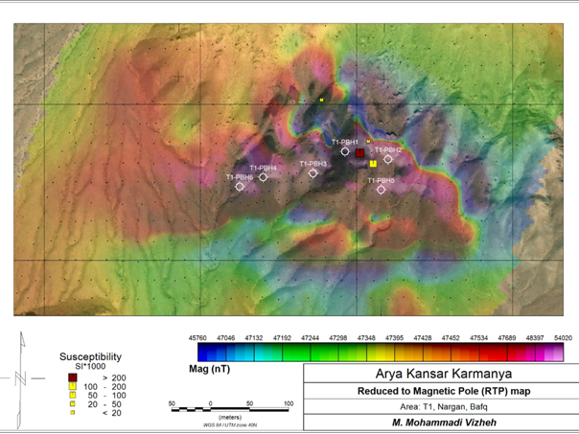Click the T1-PBH3 borehole marker
This screenshot has height=434, width=579.
313,172
